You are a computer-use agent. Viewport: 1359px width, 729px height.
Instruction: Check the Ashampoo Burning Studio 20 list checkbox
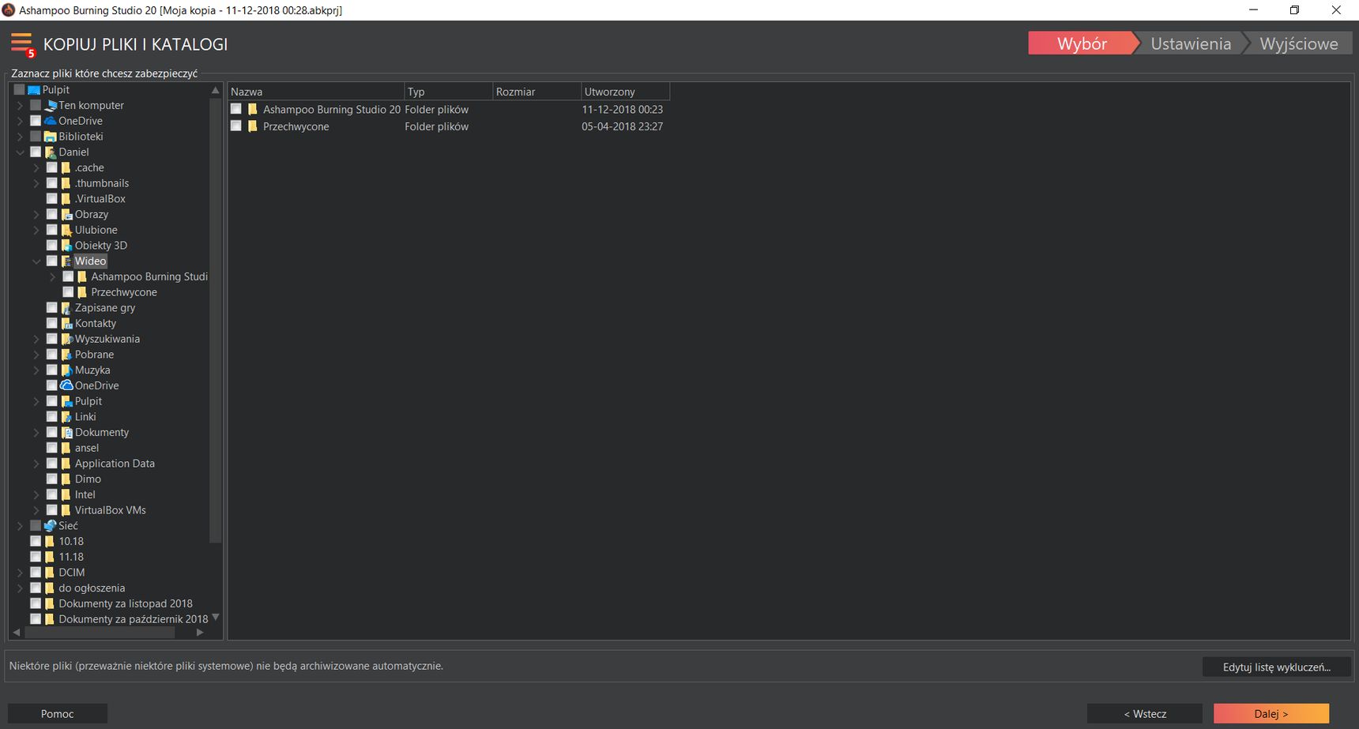click(x=235, y=109)
